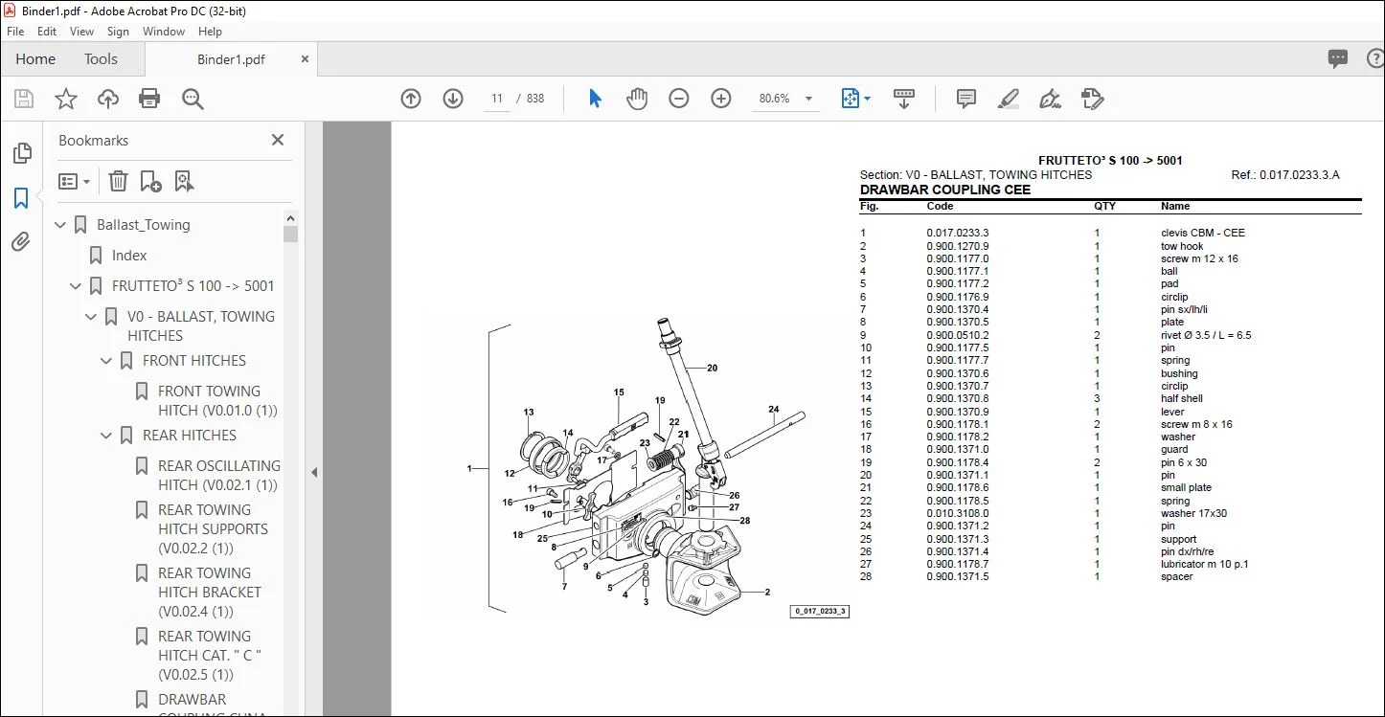Click the "lubricator m 10 p.1" entry
This screenshot has width=1385, height=717.
tap(1204, 564)
